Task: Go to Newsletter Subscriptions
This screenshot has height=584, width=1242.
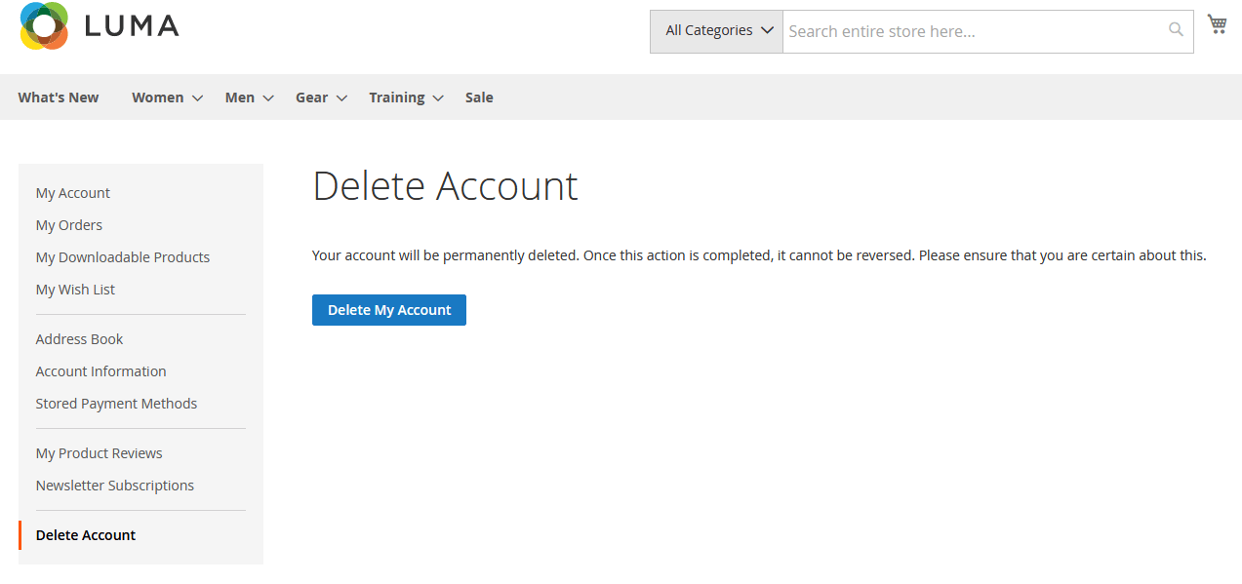Action: 114,485
